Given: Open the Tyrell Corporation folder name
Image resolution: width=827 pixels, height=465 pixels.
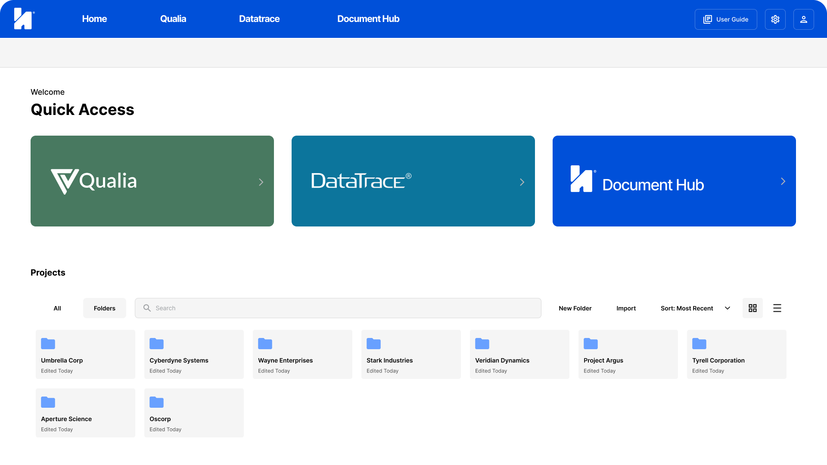Looking at the screenshot, I should pyautogui.click(x=718, y=360).
